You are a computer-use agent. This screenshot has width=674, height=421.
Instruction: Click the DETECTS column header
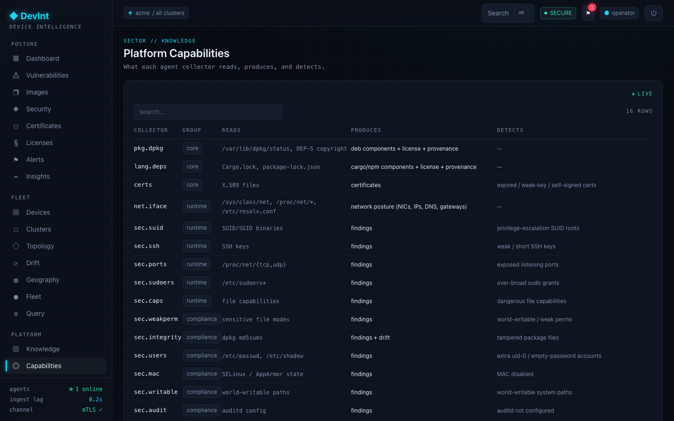(510, 130)
